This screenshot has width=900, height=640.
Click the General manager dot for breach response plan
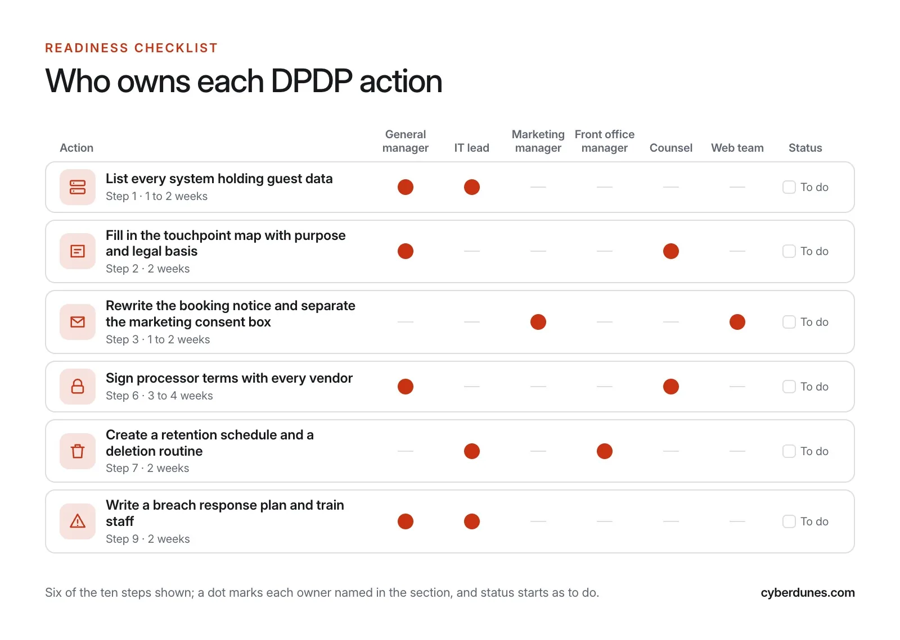click(406, 521)
